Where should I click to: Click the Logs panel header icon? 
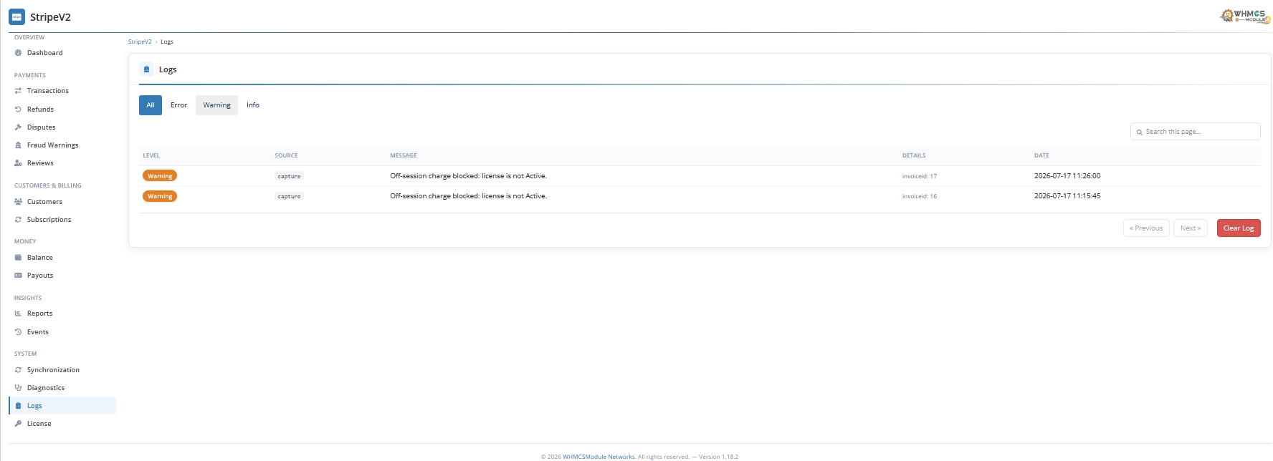146,69
